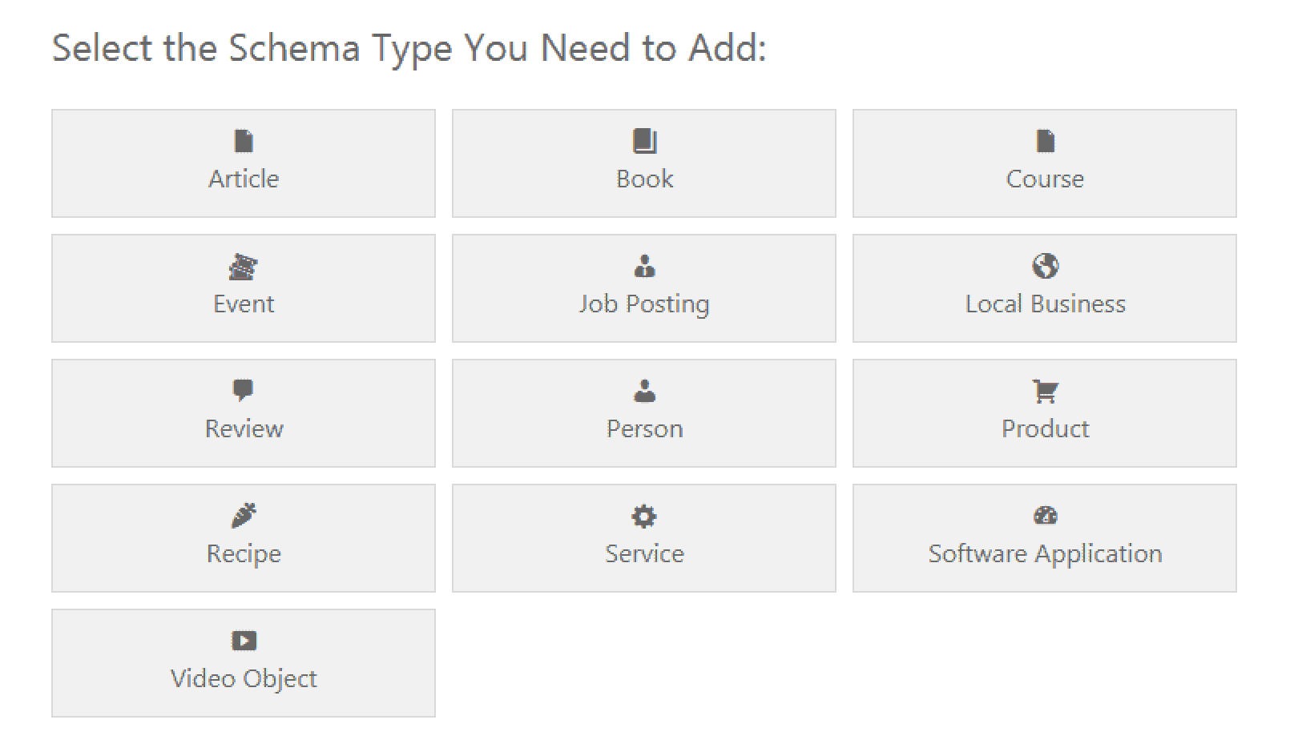Click the play icon above Video Object
1290x756 pixels.
click(x=244, y=641)
